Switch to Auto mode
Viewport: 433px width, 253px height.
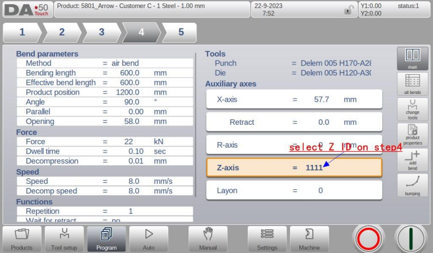pos(148,239)
